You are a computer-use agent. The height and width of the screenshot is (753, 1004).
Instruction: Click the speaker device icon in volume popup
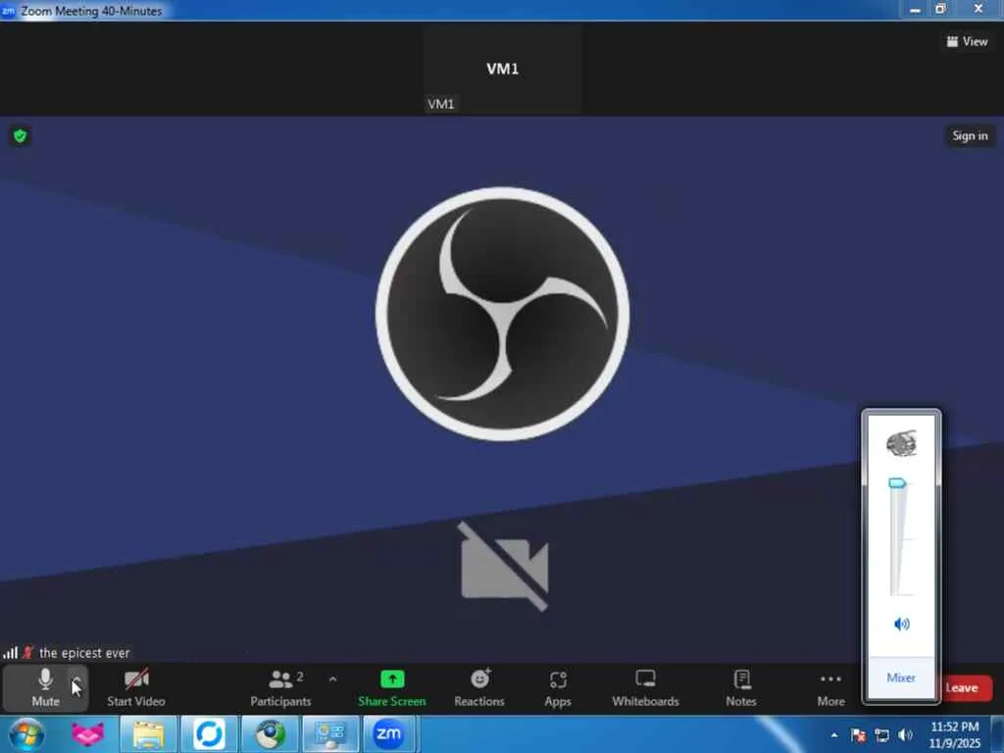click(x=901, y=443)
